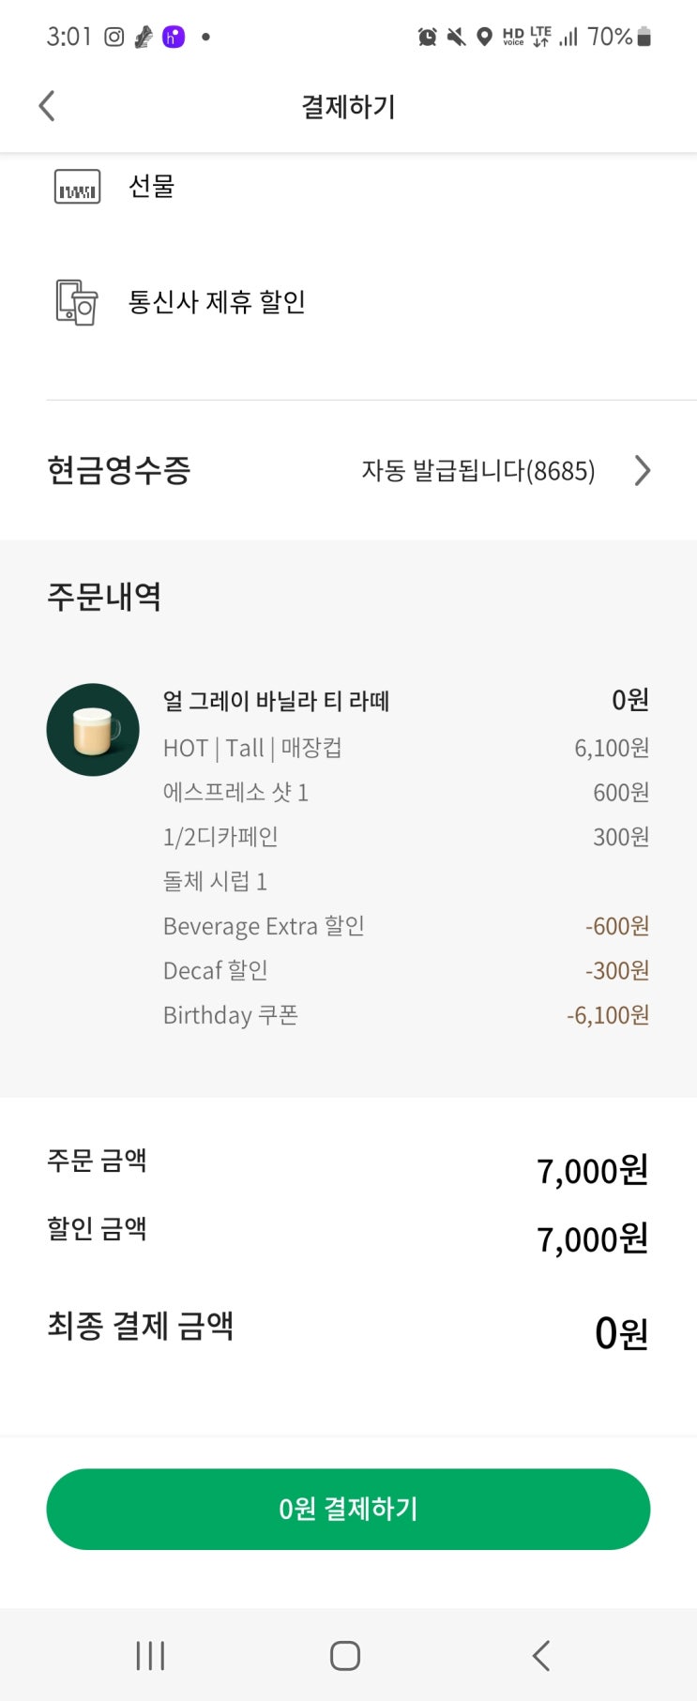Viewport: 697px width, 1701px height.
Task: Tap the alarm clock status icon
Action: tap(427, 38)
